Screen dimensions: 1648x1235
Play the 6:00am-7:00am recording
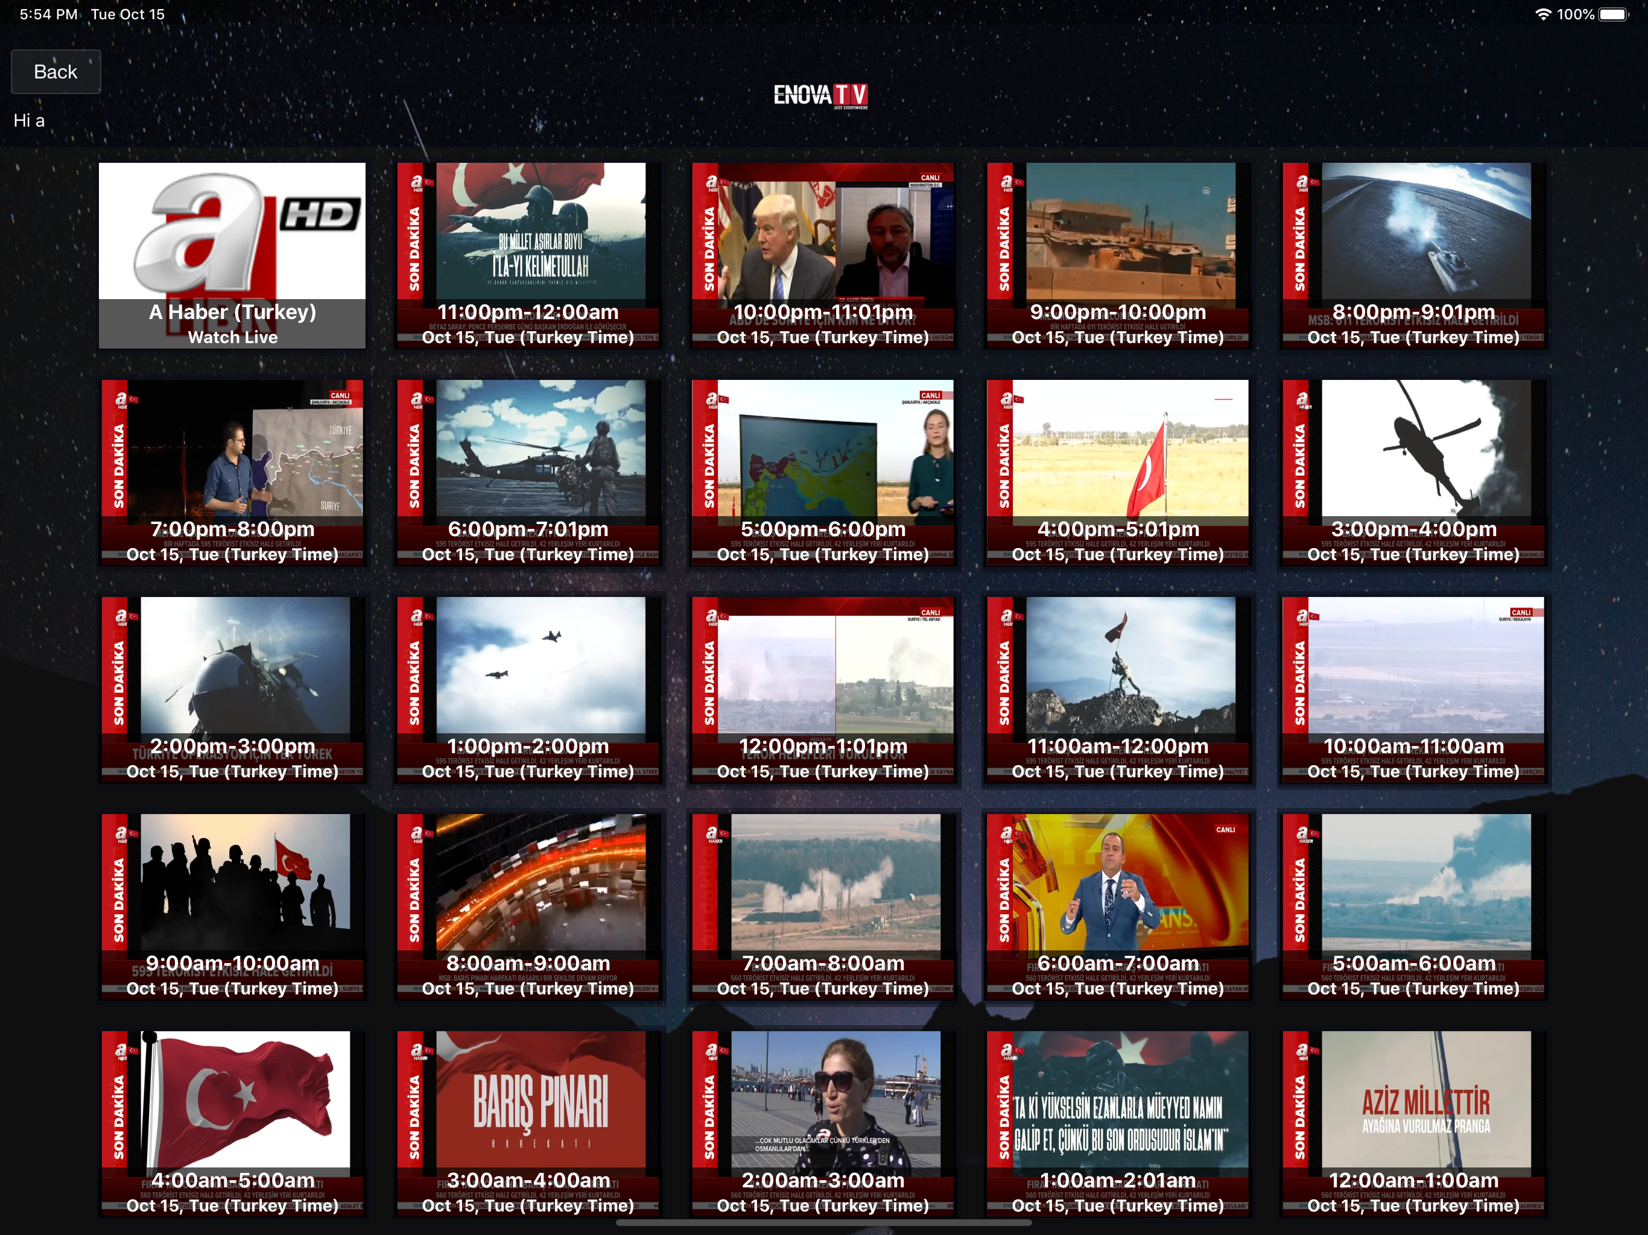[1118, 908]
